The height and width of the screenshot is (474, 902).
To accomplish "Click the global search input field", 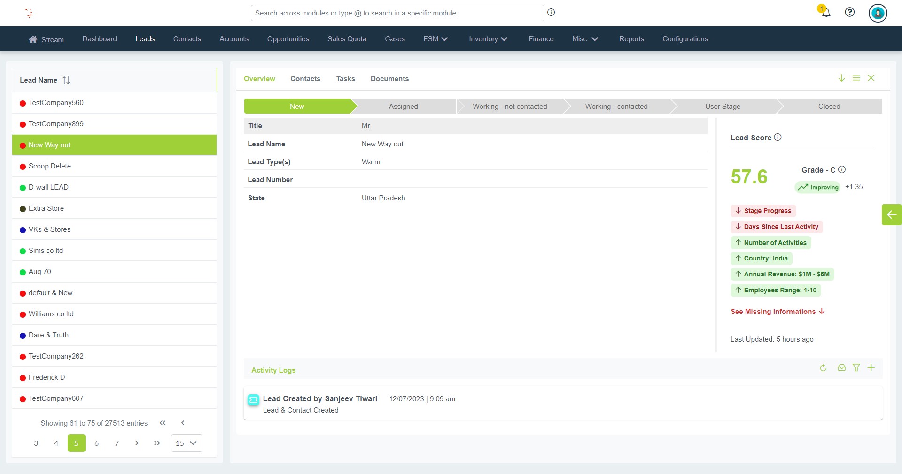I will [397, 13].
